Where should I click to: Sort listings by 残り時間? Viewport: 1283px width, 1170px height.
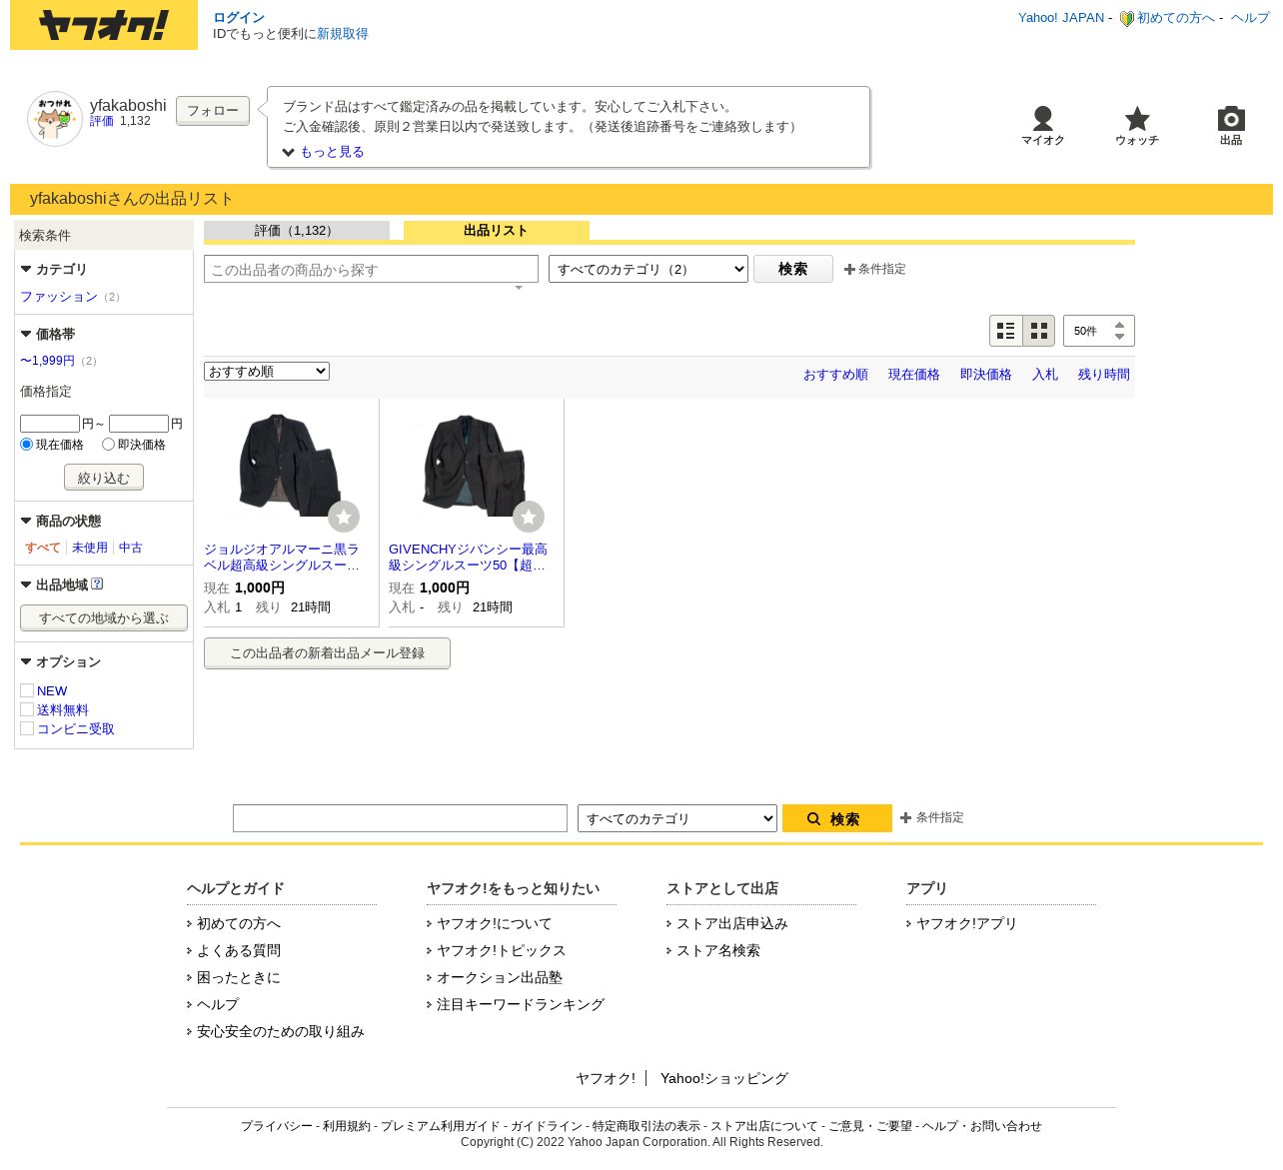pyautogui.click(x=1104, y=375)
